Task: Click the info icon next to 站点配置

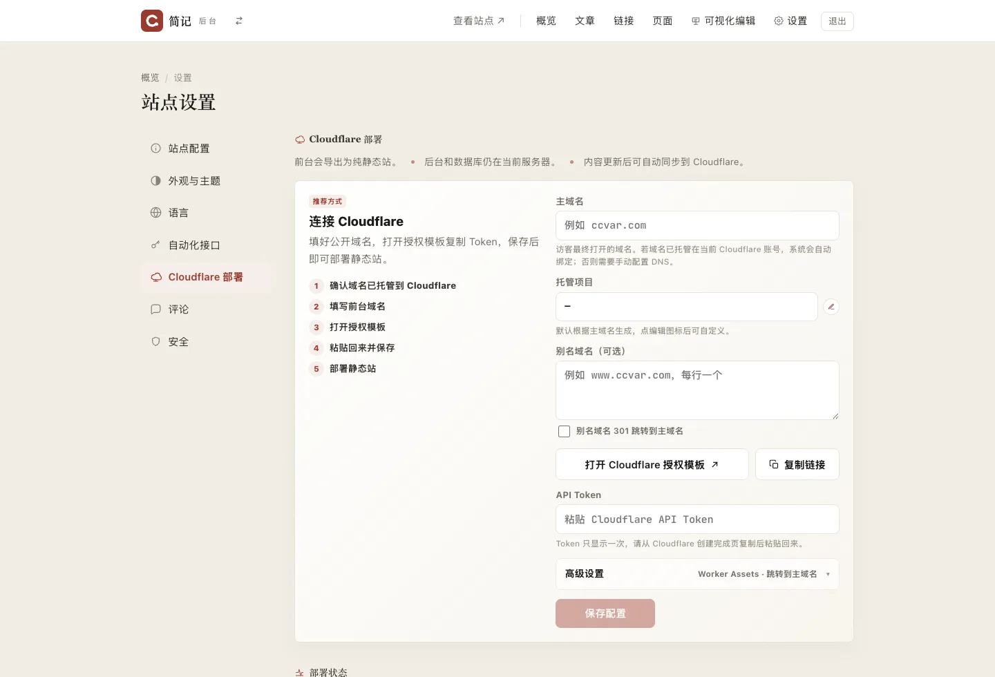Action: (x=155, y=149)
